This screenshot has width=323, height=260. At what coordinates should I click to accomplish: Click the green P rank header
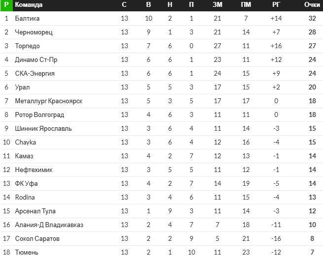coord(6,5)
